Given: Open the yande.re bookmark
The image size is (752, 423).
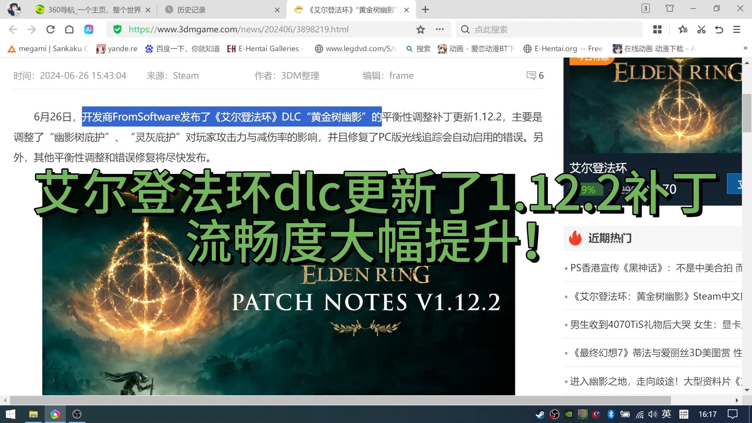Looking at the screenshot, I should point(117,49).
